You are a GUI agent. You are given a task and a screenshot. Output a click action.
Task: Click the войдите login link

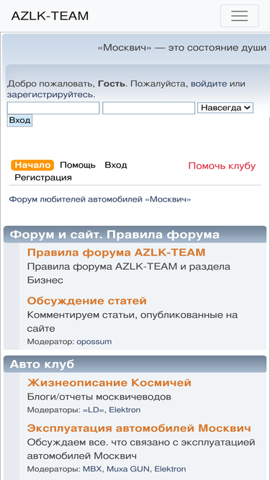click(209, 83)
